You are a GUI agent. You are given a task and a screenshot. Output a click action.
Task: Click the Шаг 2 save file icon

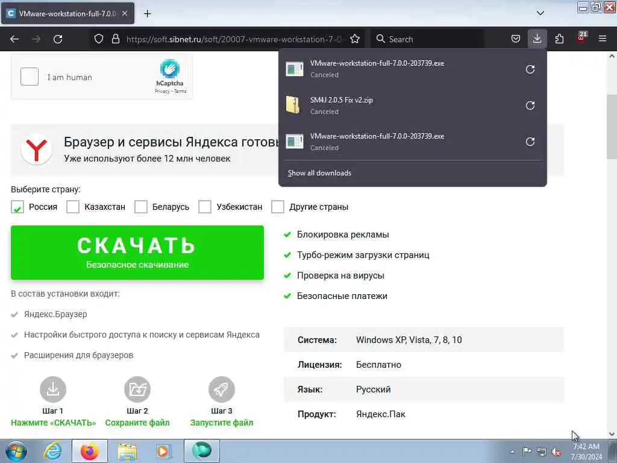(137, 389)
